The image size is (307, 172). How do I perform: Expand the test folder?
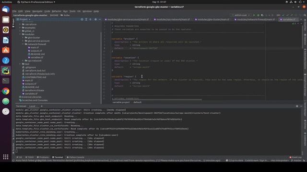click(20, 64)
